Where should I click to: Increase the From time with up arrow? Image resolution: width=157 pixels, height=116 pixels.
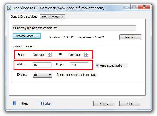coord(49,54)
